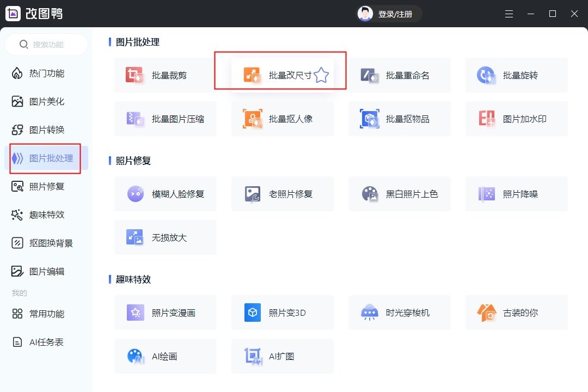Click the 搜索功能 search field

[46, 44]
